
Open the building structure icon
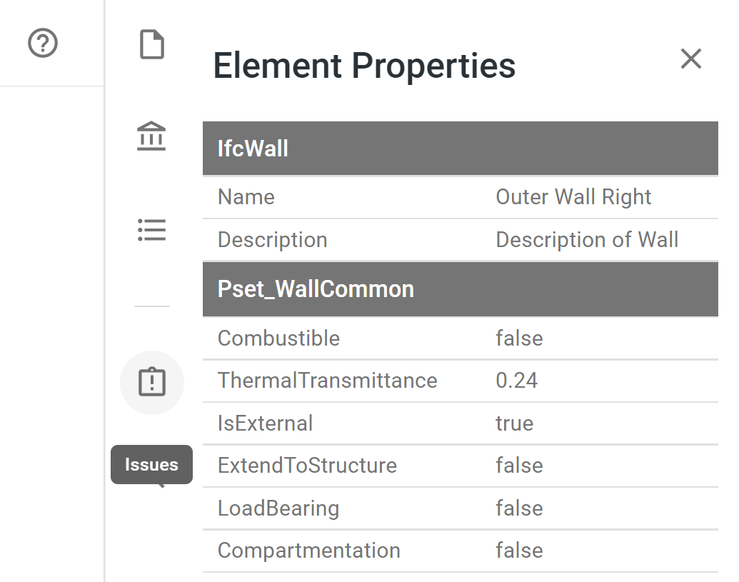(x=151, y=136)
